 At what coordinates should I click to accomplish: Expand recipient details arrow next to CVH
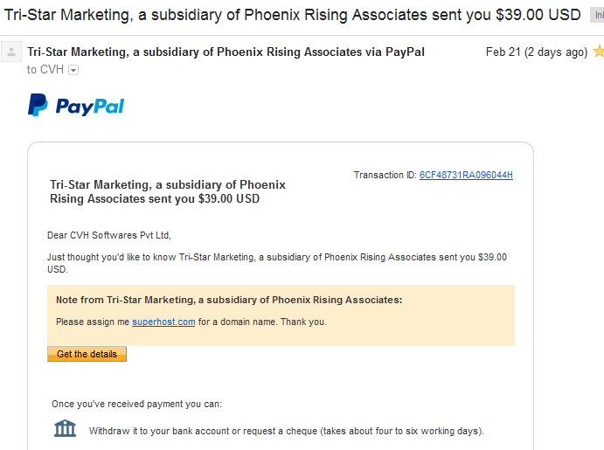point(73,70)
